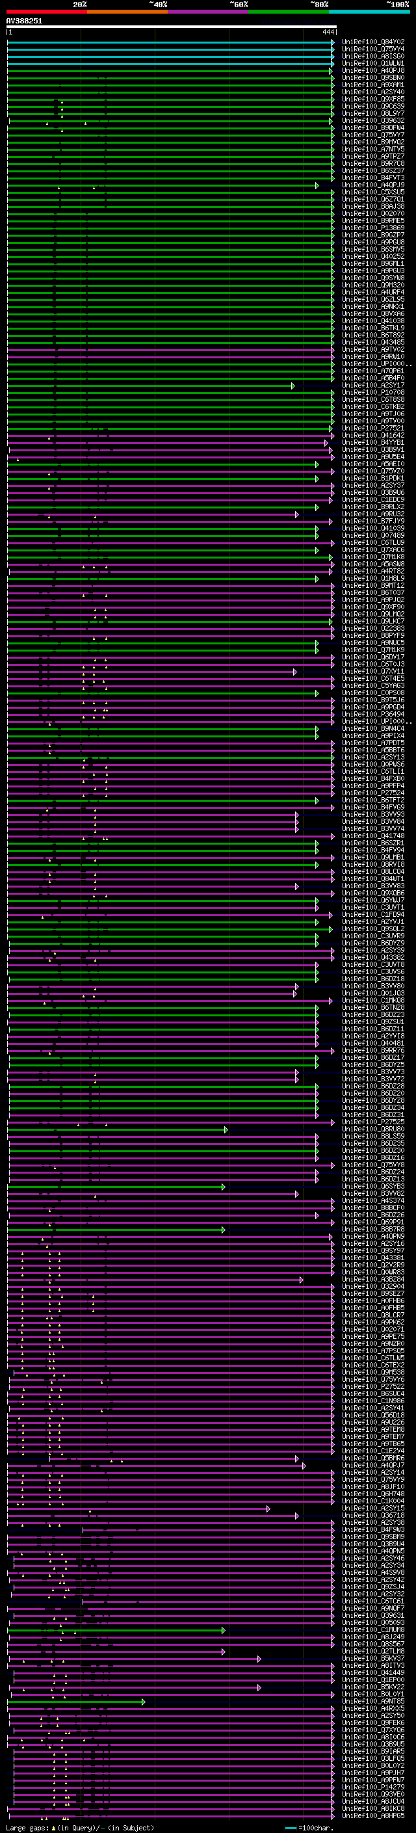Click the arrowhead ending the UniRef100_Q8RU80 alignment
The width and height of the screenshot is (416, 1833).
[x=226, y=1129]
